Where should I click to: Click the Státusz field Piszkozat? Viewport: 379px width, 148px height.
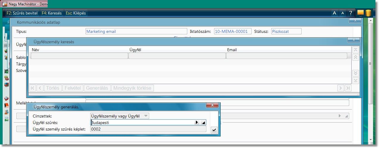286,31
